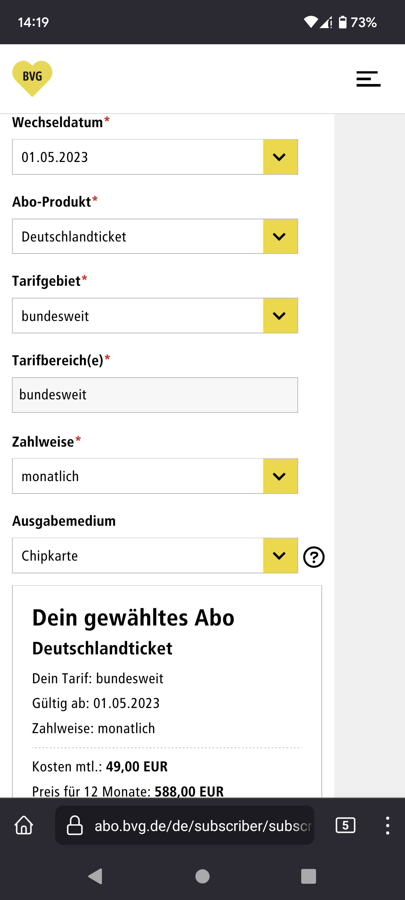Tap the BVG heart logo

32,78
